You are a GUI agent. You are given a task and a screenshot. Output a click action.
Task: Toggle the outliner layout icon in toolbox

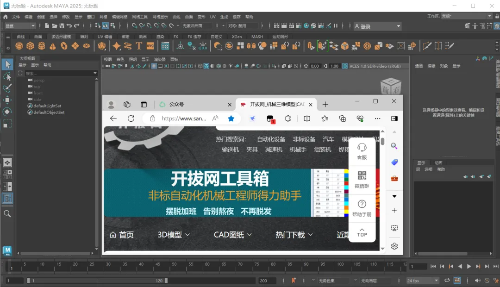(7, 198)
